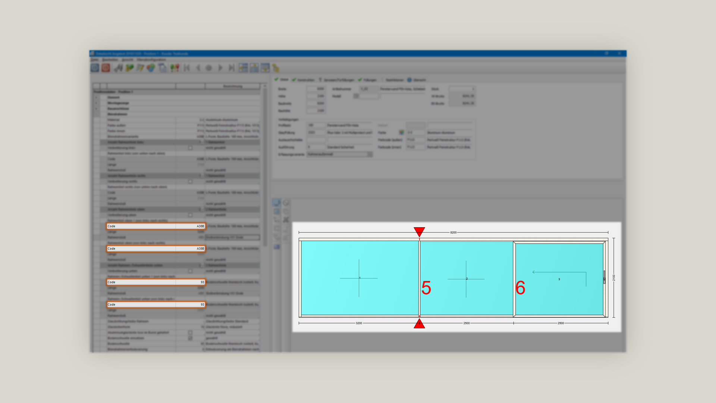
Task: Expand the Montagezarge tree node
Action: tap(96, 103)
